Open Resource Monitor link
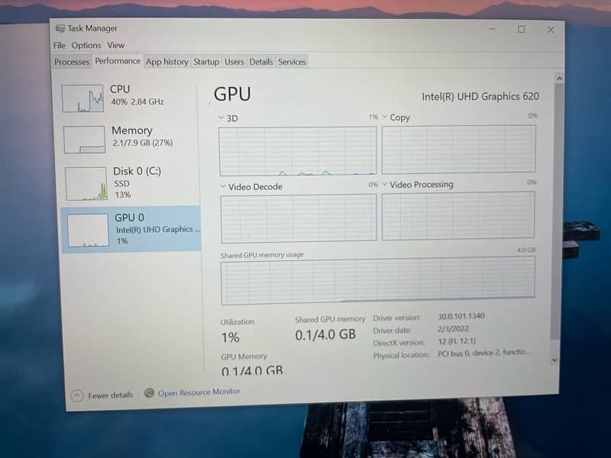Image resolution: width=611 pixels, height=458 pixels. tap(199, 392)
